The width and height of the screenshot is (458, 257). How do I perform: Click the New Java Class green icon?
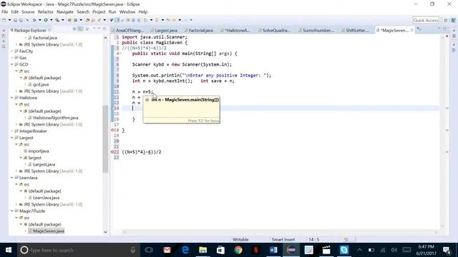tap(76, 20)
